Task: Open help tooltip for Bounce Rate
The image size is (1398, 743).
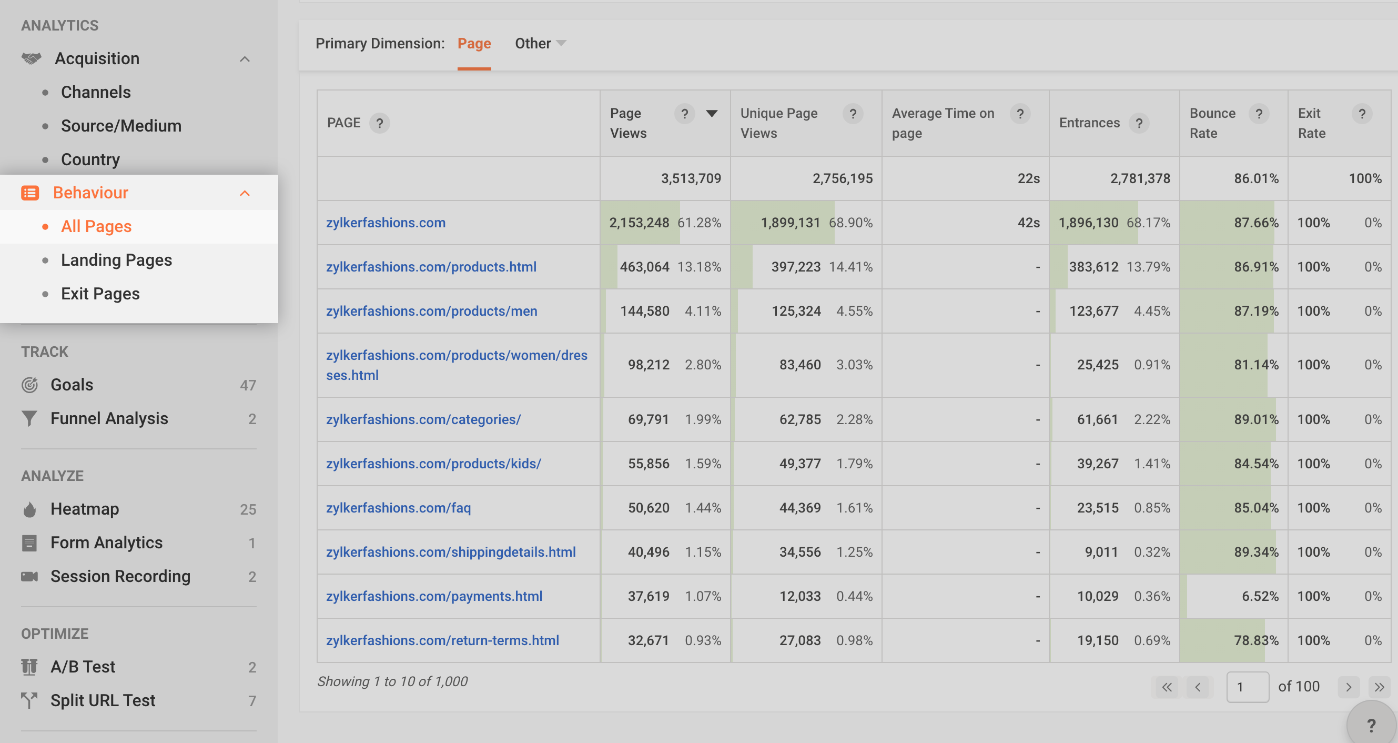Action: (1259, 114)
